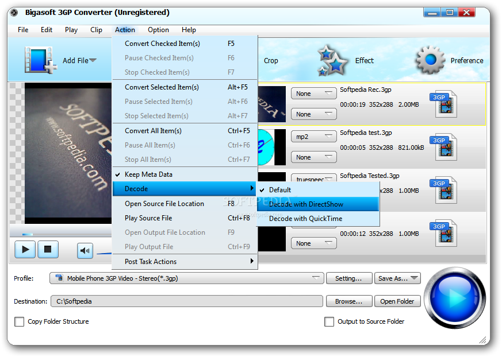Open second None dropdown for Softpedia Rec.3gp
Viewport: 502px width, 357px height.
click(314, 114)
